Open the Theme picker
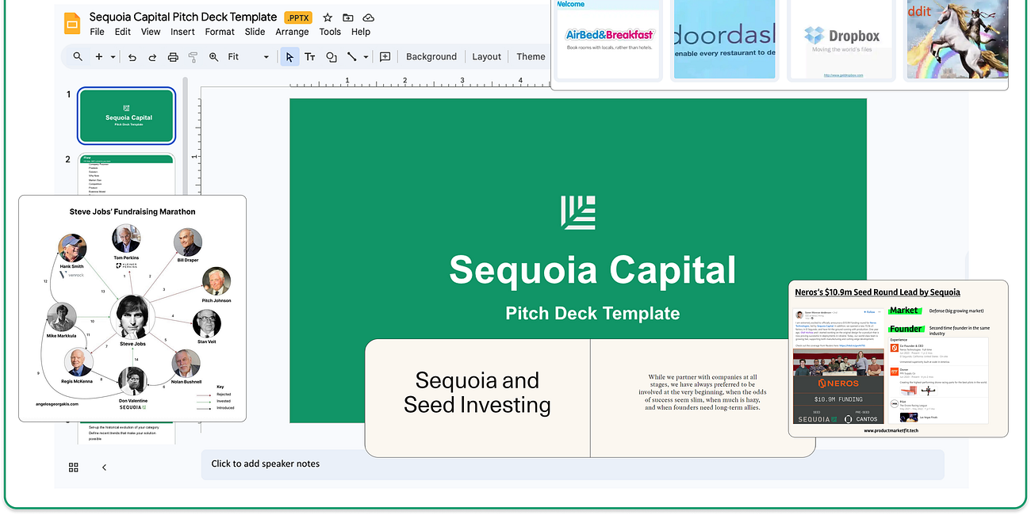This screenshot has width=1031, height=515. (x=530, y=56)
